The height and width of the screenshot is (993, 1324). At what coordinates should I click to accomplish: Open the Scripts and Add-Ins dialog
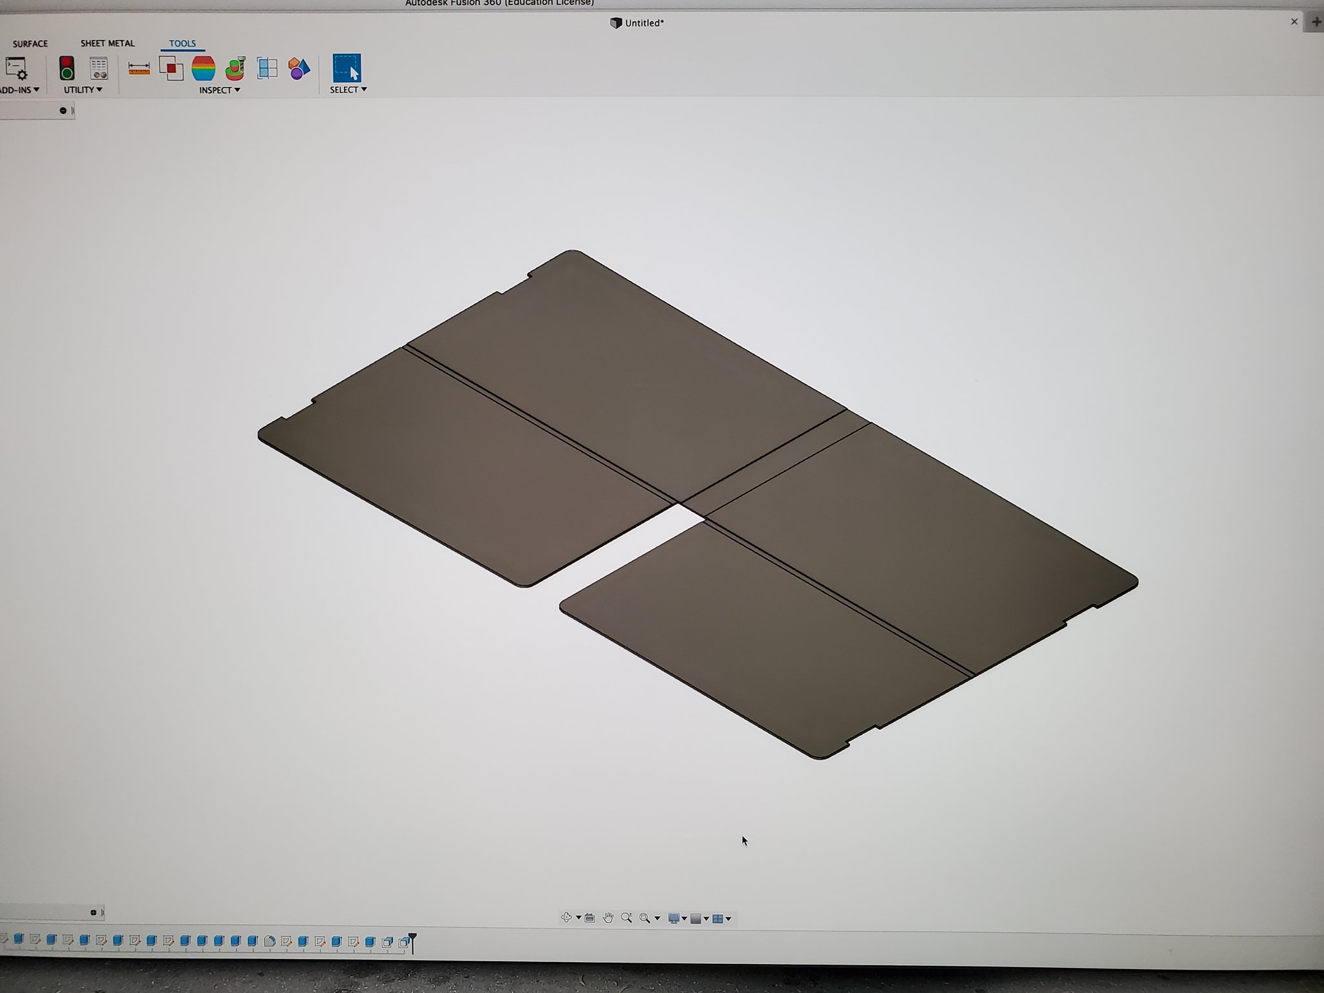point(16,69)
